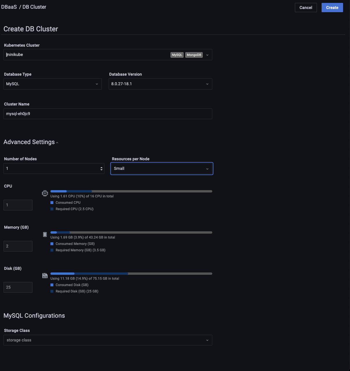
Task: Click the Number of Nodes stepper arrows
Action: [x=101, y=169]
